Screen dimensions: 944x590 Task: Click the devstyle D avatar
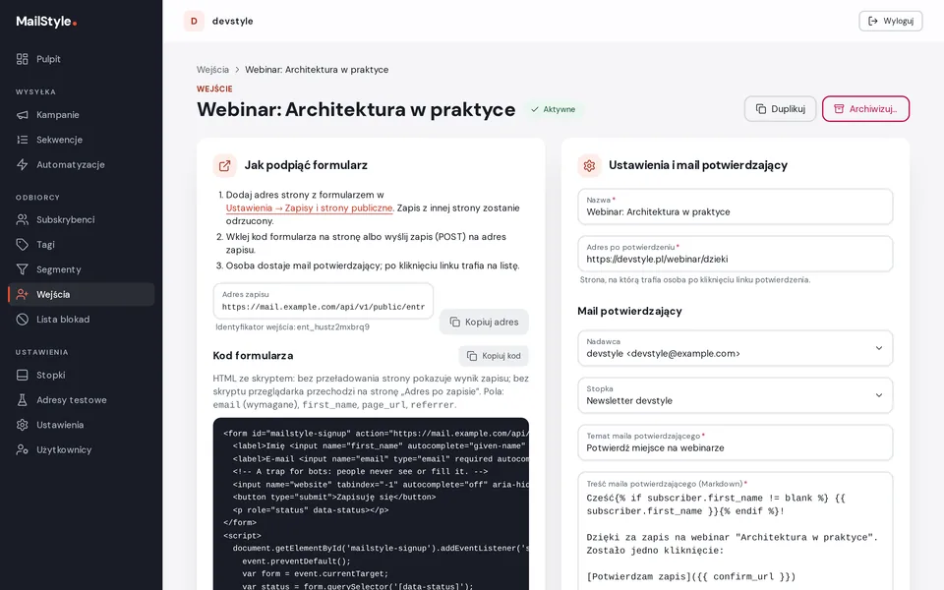coord(194,21)
